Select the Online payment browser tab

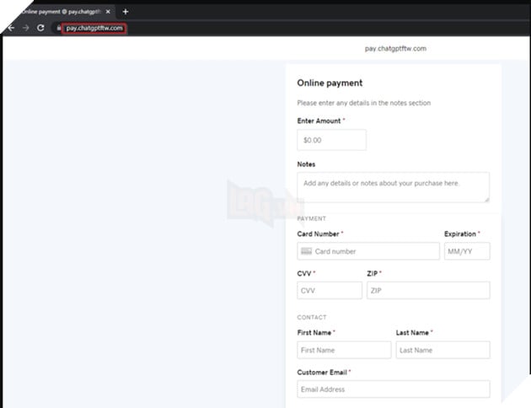pos(61,12)
